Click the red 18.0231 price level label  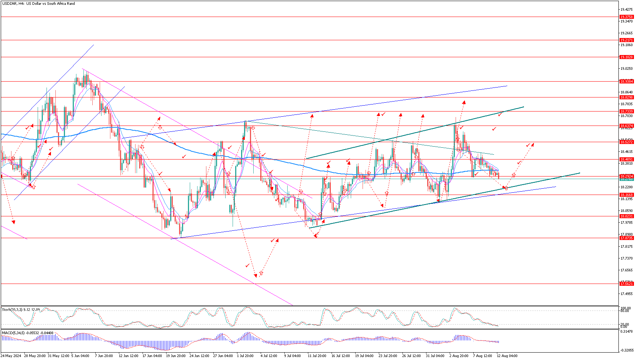pos(627,216)
